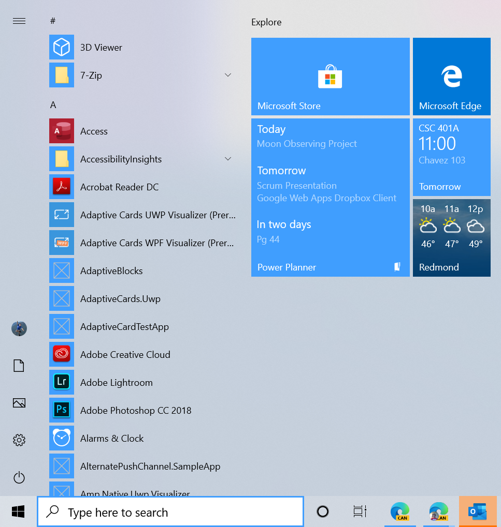The width and height of the screenshot is (501, 527).
Task: Select the AdaptiveBlocks app name
Action: (111, 271)
